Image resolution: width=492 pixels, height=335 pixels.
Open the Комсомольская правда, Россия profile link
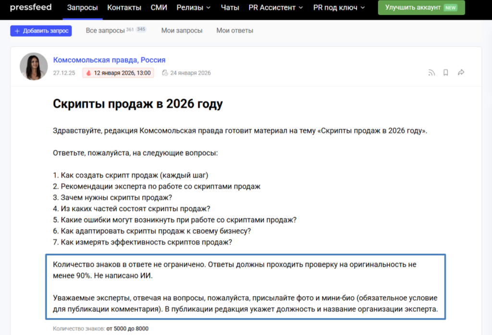click(x=109, y=60)
